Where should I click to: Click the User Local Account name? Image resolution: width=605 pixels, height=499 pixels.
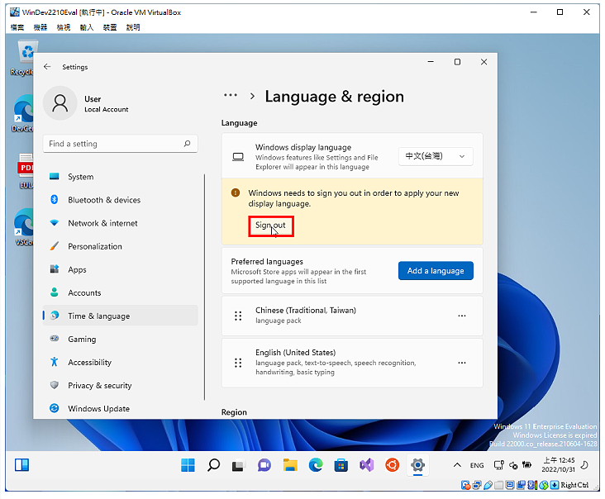106,104
